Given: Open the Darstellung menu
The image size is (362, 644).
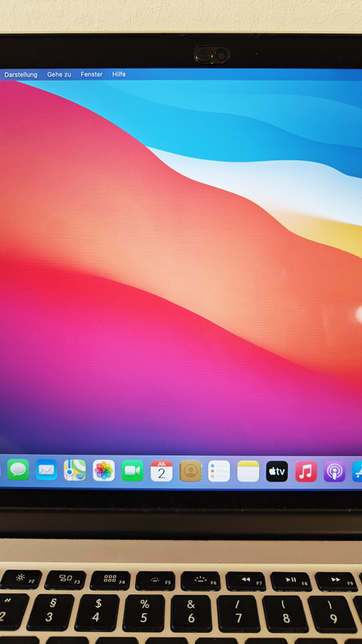Looking at the screenshot, I should tap(21, 74).
